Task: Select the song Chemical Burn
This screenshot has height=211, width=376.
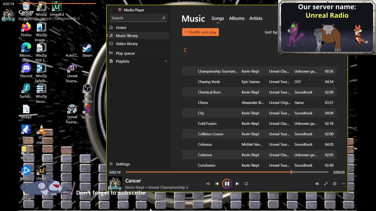Action: (259, 92)
